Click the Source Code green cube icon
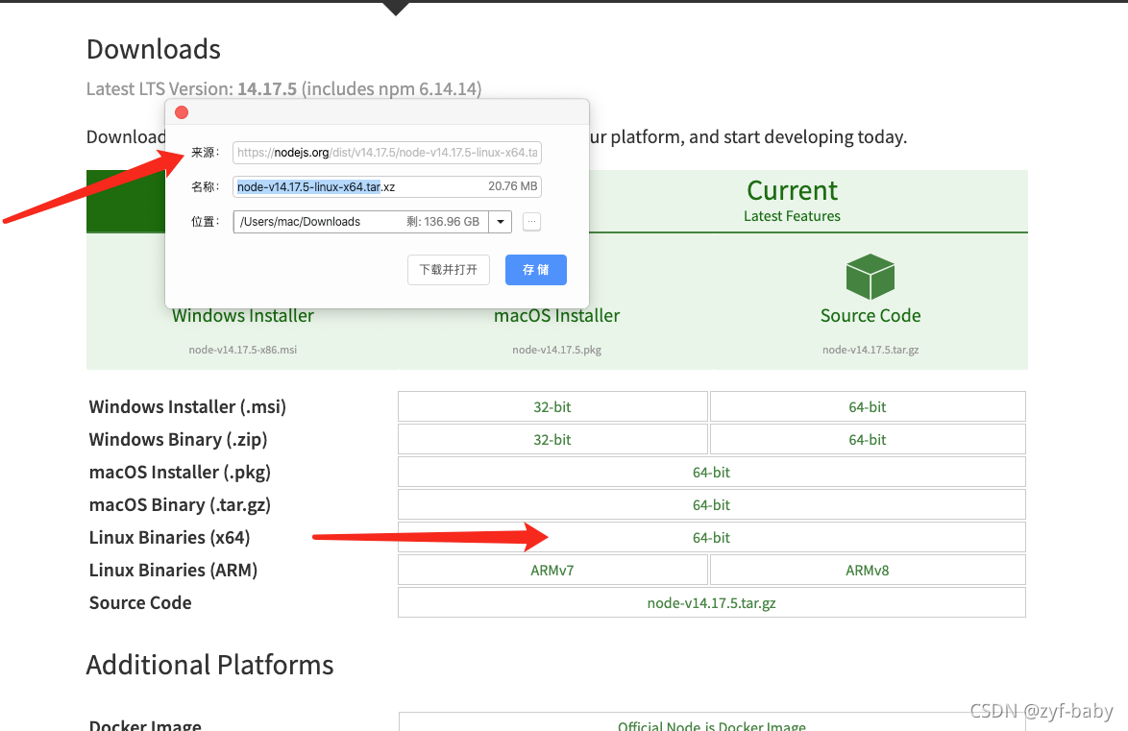This screenshot has height=731, width=1128. pos(871,277)
